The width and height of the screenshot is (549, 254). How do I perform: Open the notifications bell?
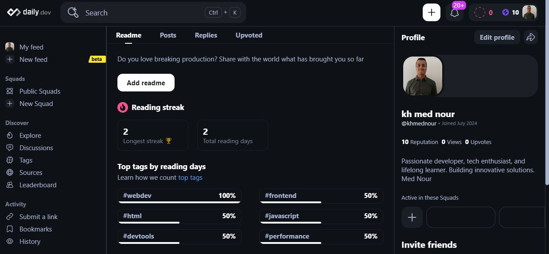(454, 13)
